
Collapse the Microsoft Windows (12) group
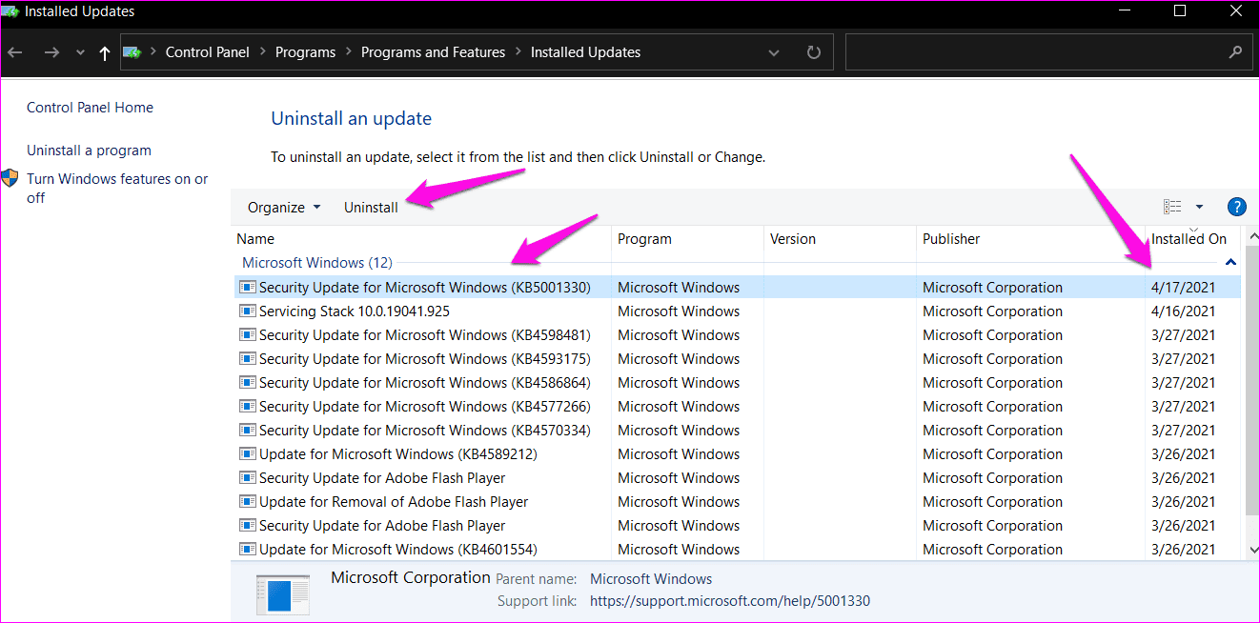click(x=1230, y=262)
